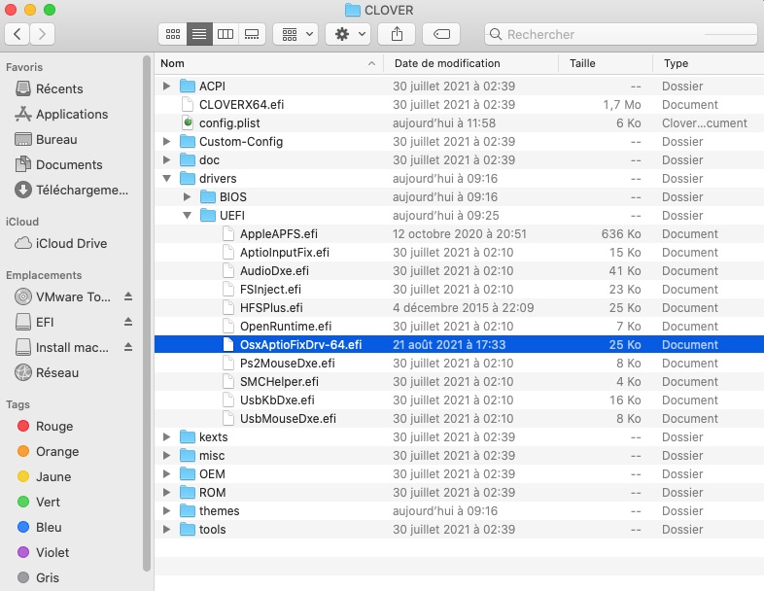Open the group-by dropdown
The height and width of the screenshot is (591, 764).
pos(295,34)
